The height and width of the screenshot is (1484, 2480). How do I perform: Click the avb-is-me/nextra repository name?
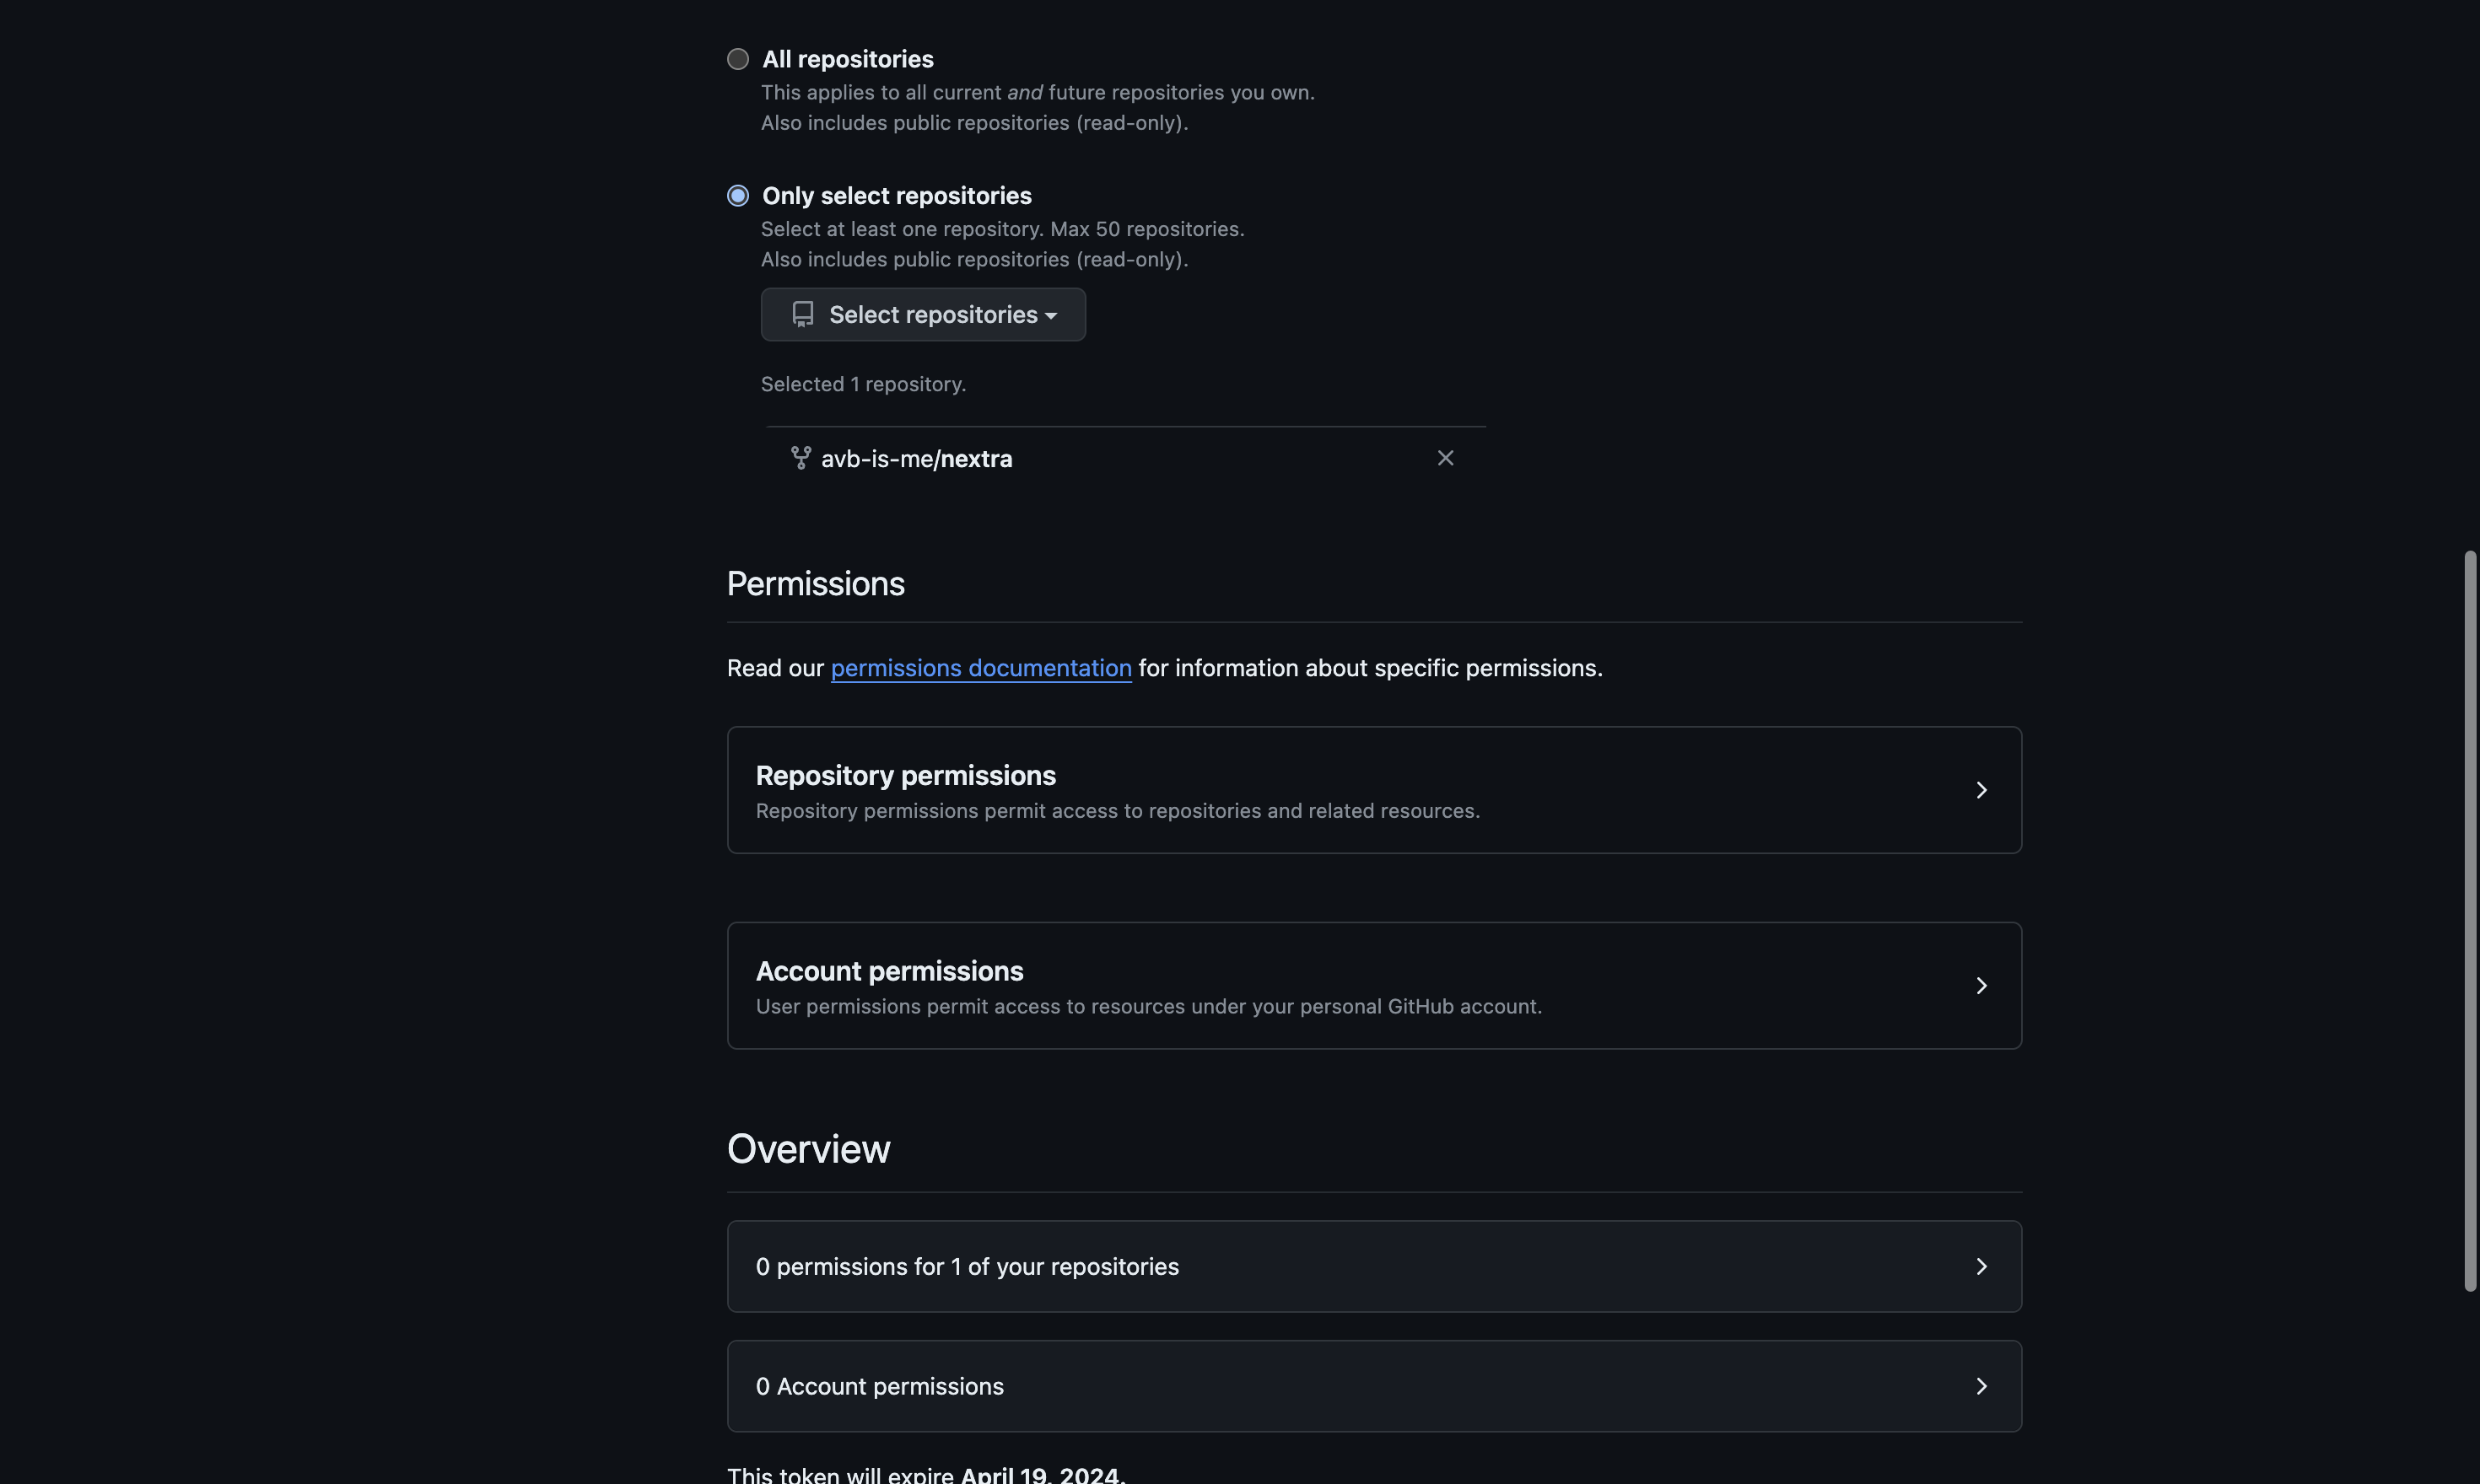tap(916, 458)
